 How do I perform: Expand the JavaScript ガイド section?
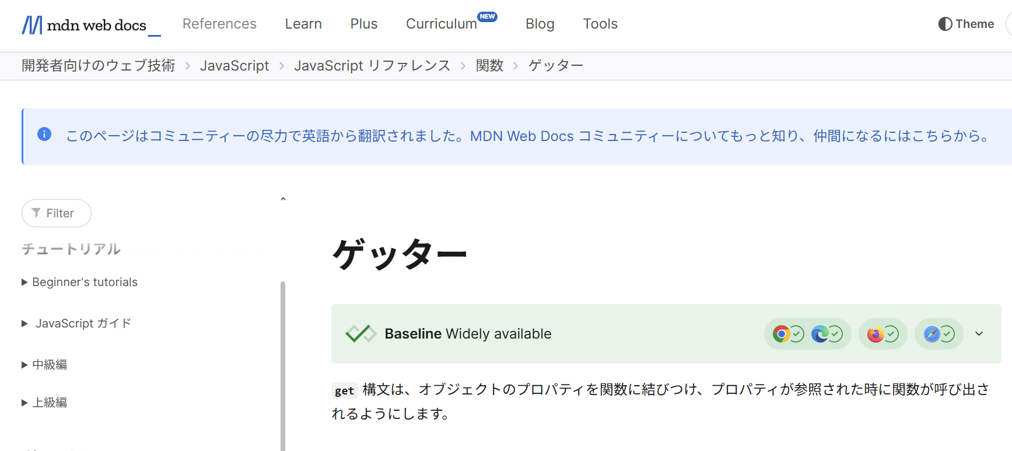tap(76, 323)
